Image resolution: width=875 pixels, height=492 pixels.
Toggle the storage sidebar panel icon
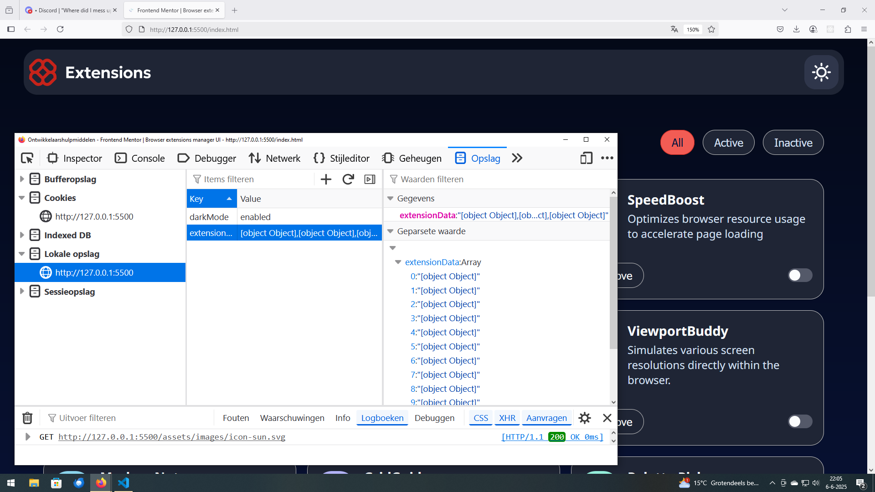(x=370, y=179)
